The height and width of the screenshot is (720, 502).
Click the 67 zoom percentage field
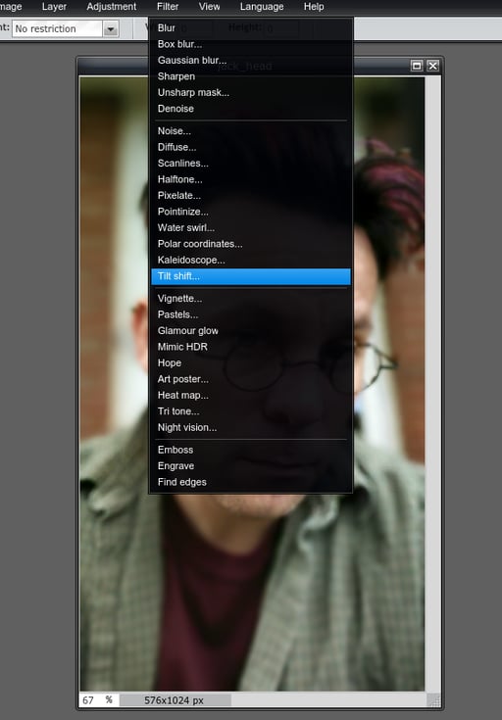pos(99,700)
